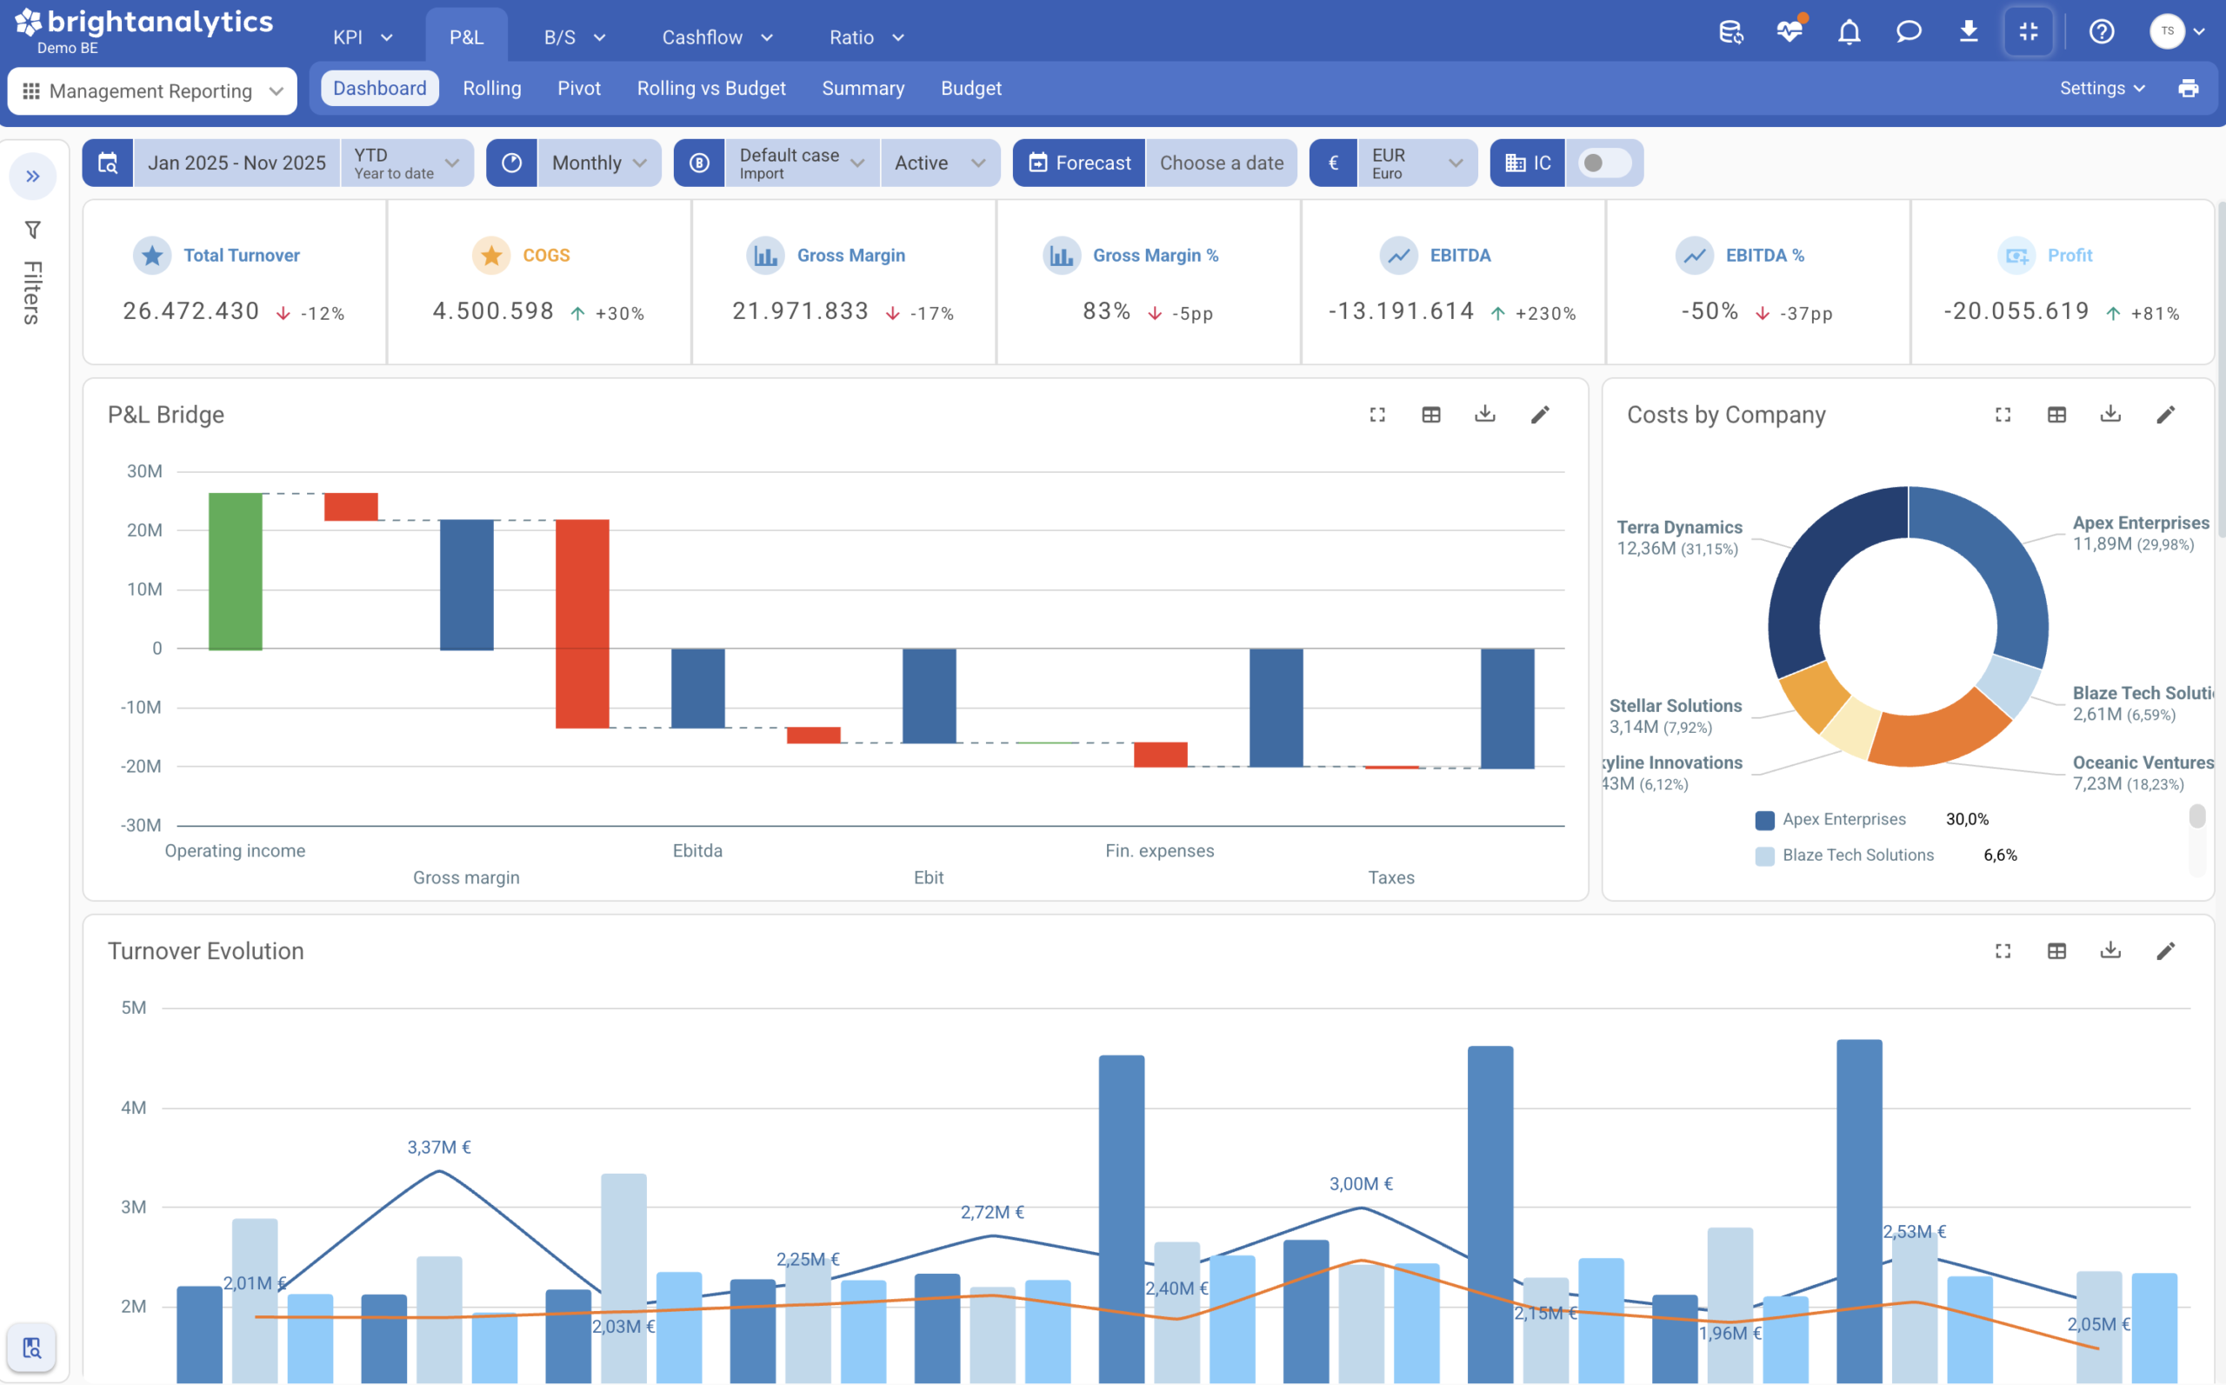Switch to the Rolling tab
This screenshot has width=2226, height=1385.
pos(492,88)
